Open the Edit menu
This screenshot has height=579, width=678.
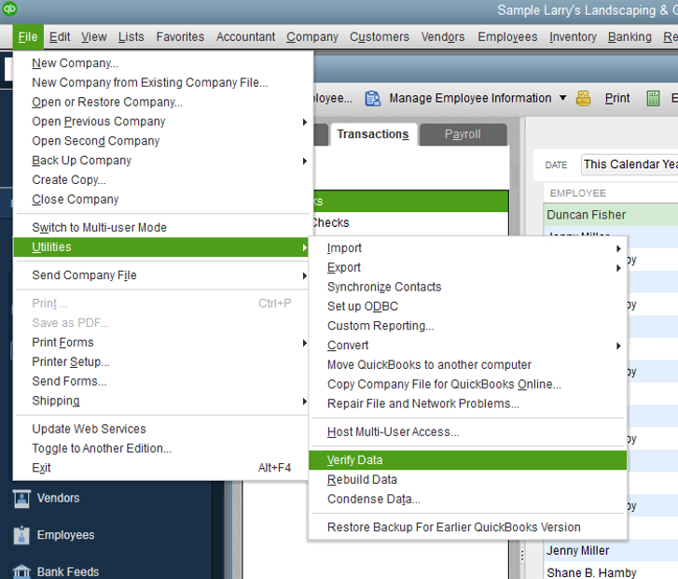[60, 37]
